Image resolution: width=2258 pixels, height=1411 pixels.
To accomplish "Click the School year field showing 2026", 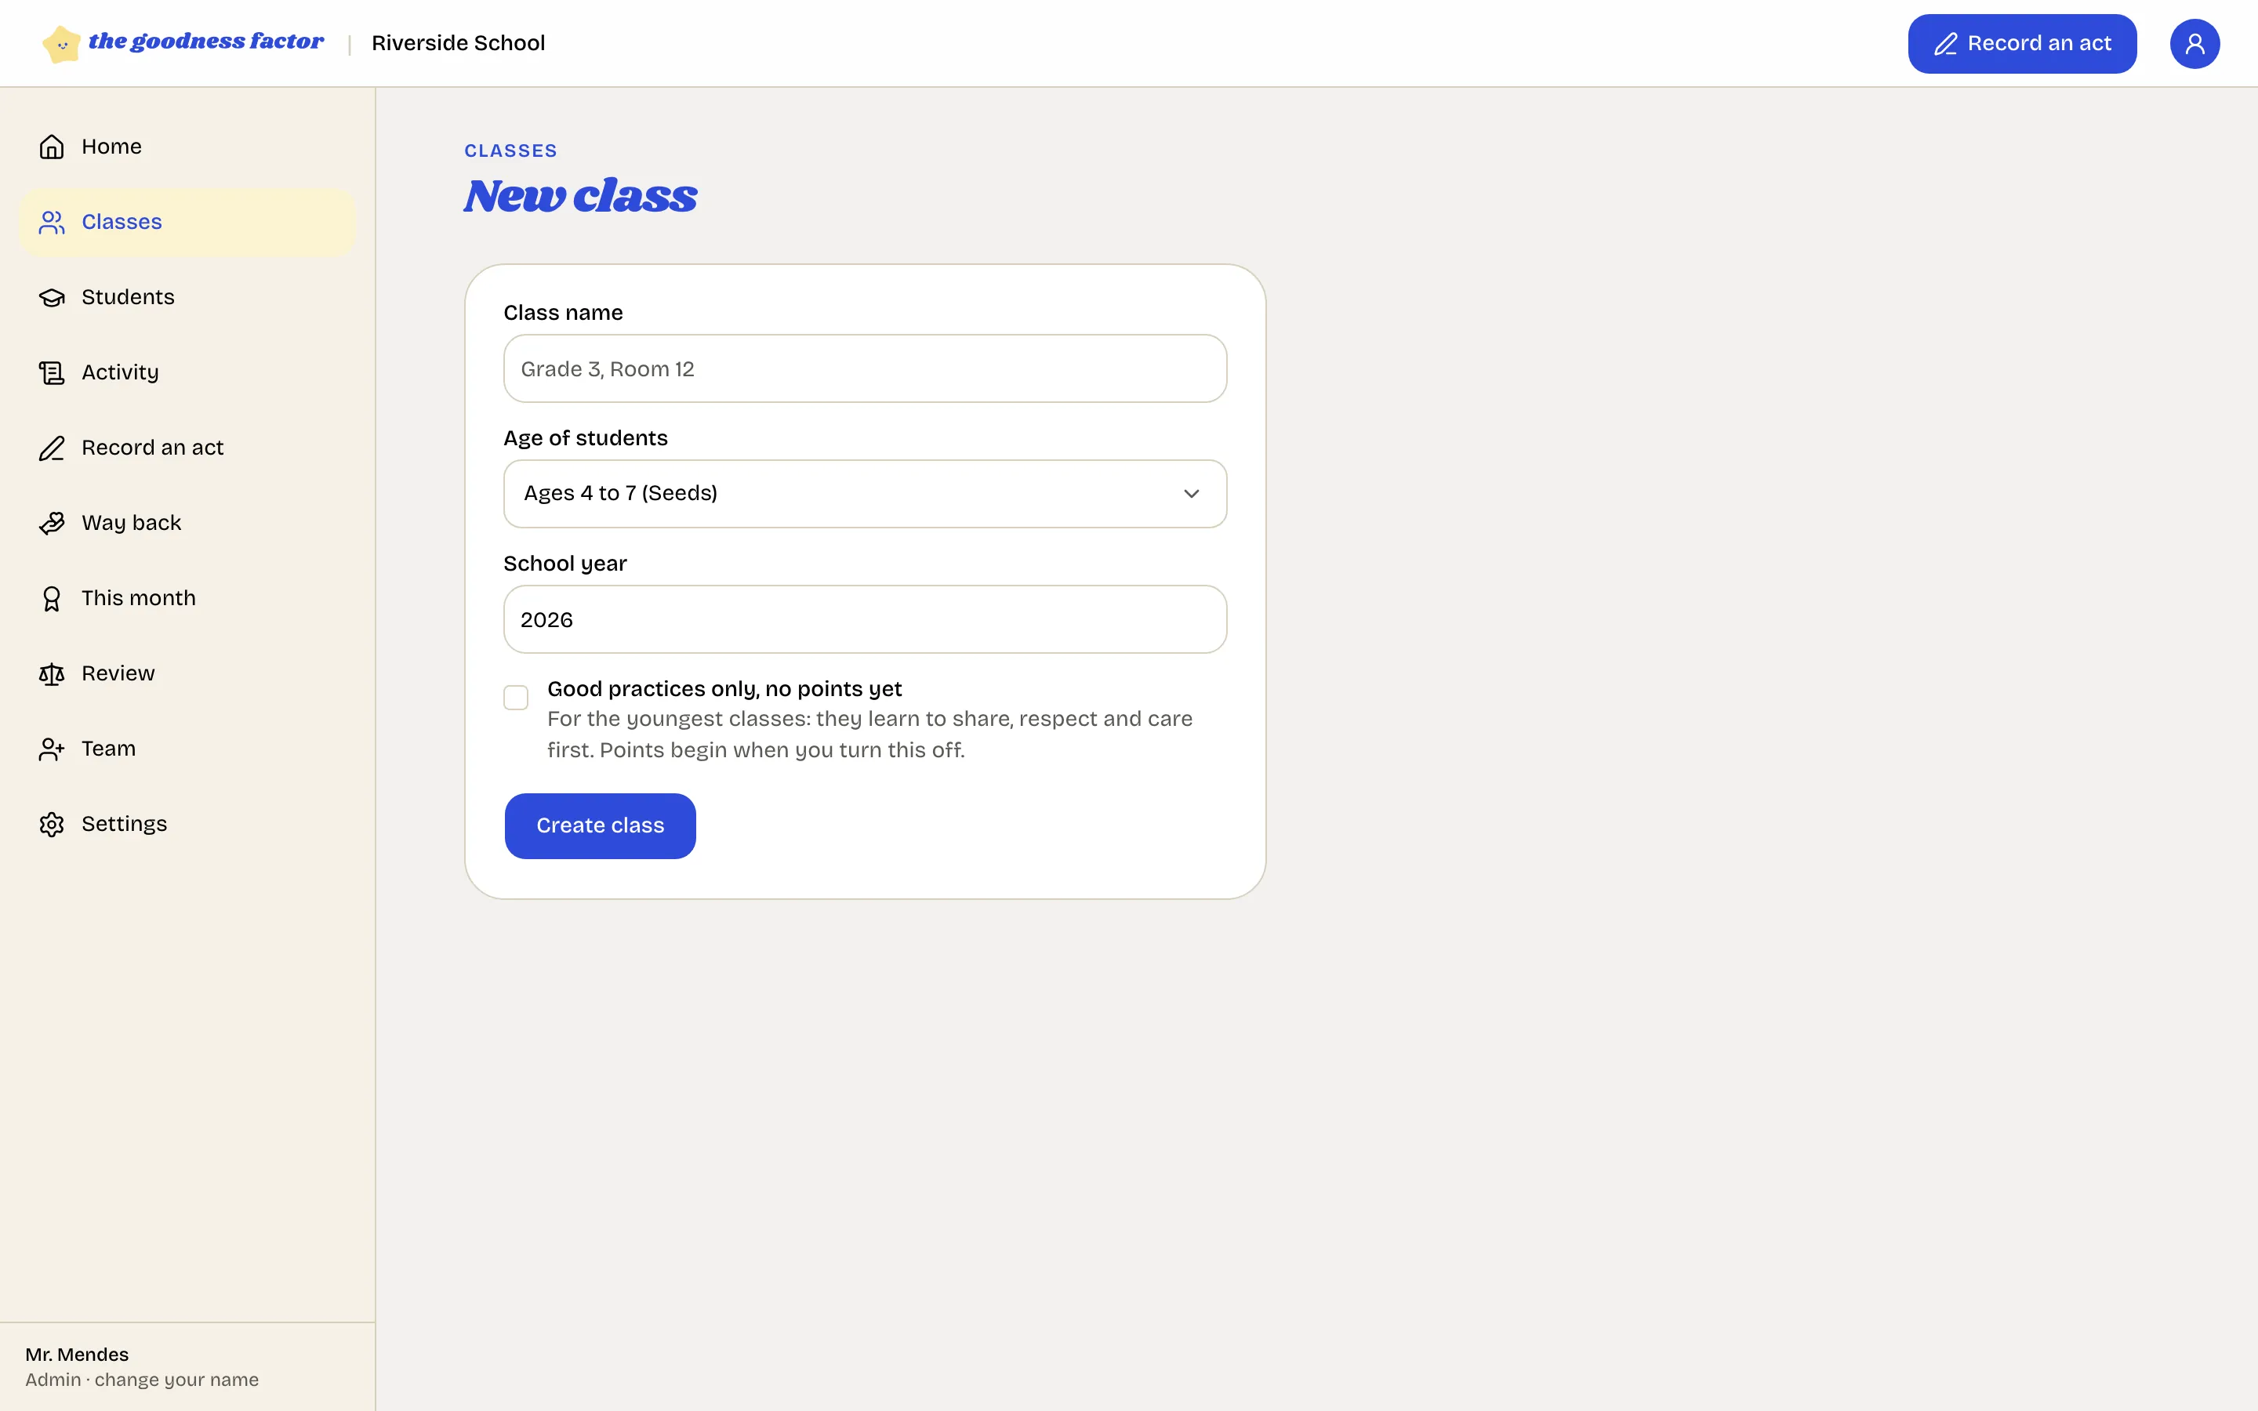I will 865,619.
